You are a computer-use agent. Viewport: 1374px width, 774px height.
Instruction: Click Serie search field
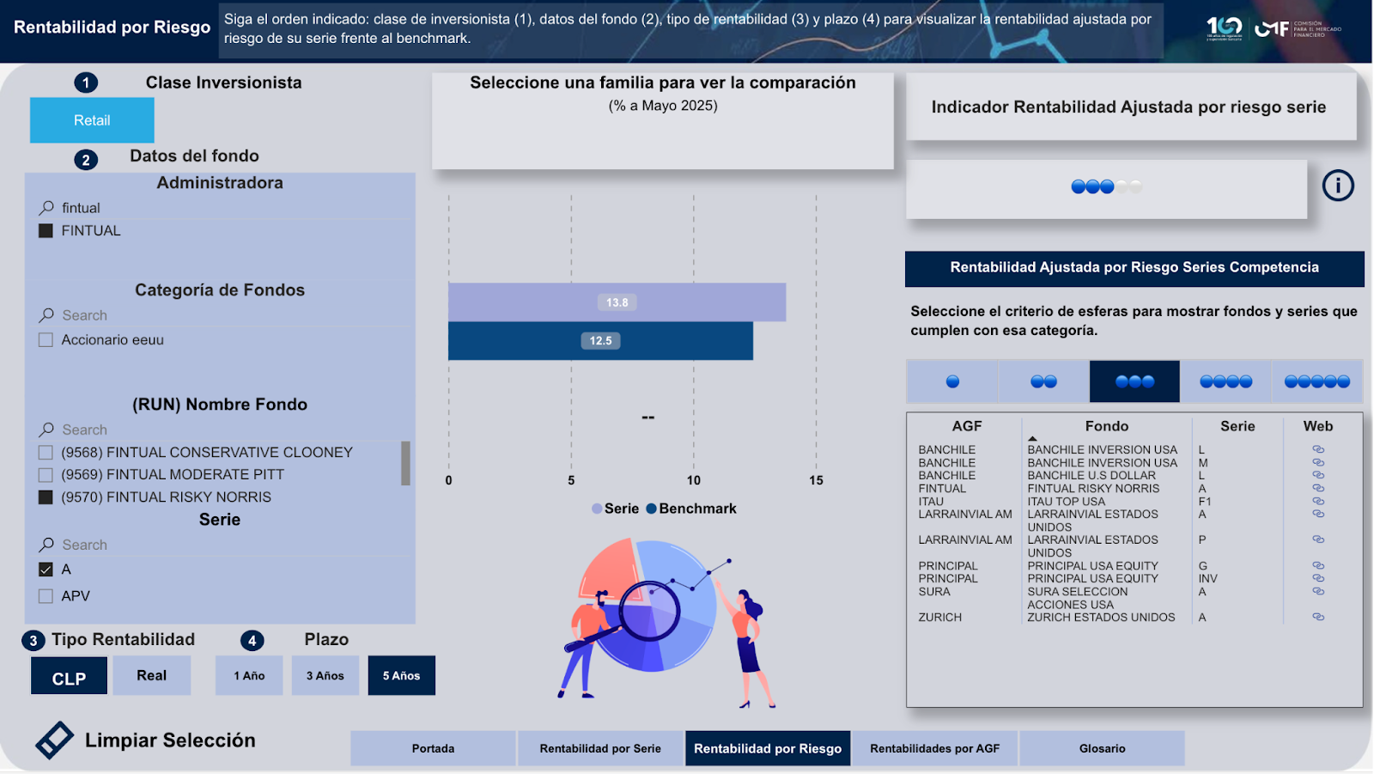(225, 545)
